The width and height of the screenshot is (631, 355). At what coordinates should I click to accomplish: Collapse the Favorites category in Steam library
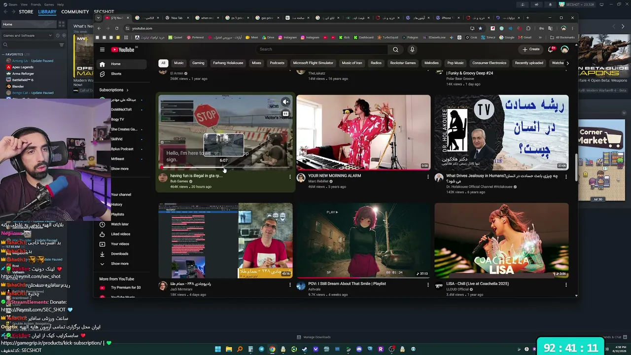[x=3, y=54]
